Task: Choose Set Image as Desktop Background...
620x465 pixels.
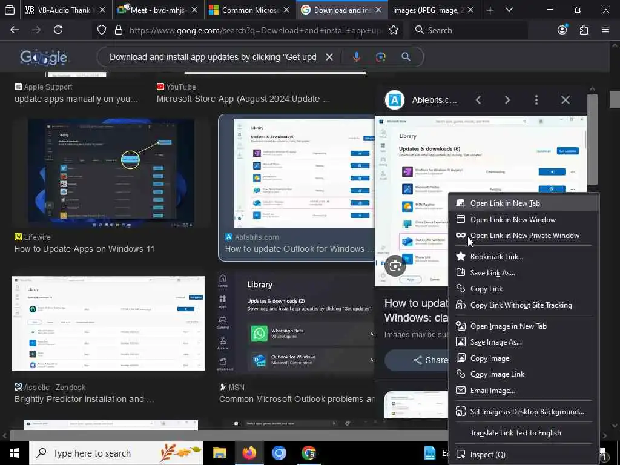Action: [x=524, y=412]
